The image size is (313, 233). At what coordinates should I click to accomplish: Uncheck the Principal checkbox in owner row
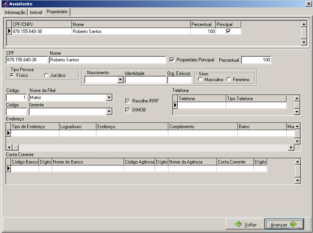(x=228, y=31)
